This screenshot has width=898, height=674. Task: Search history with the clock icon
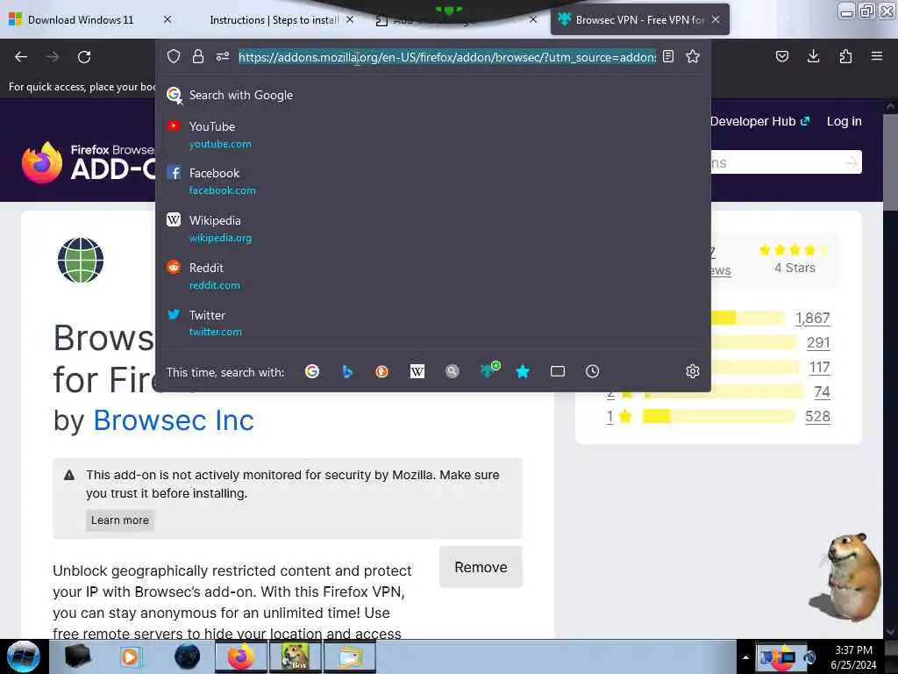tap(592, 371)
